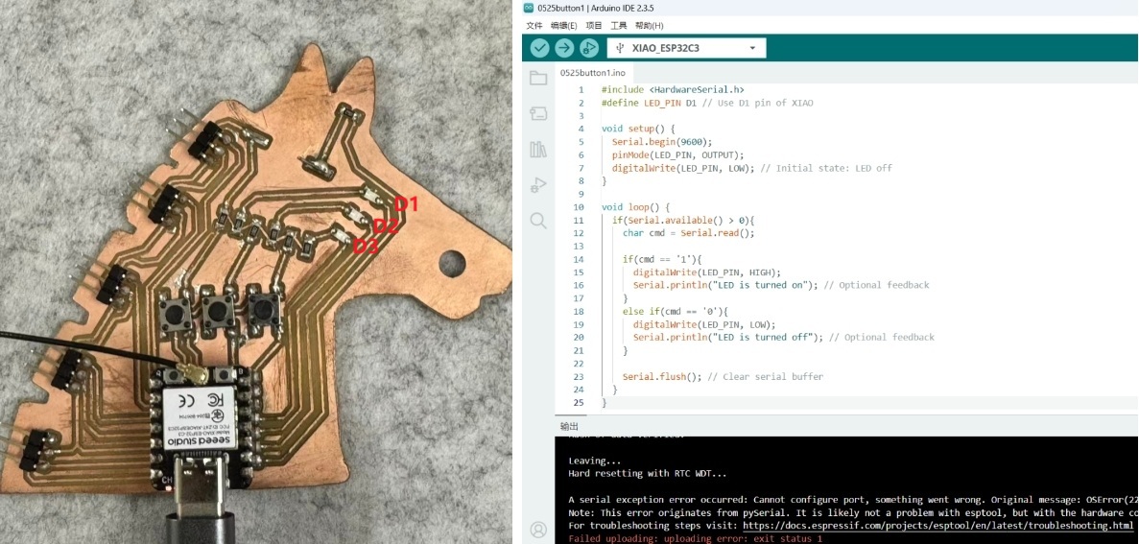Open the 项目 menu
This screenshot has height=544, width=1139.
593,25
